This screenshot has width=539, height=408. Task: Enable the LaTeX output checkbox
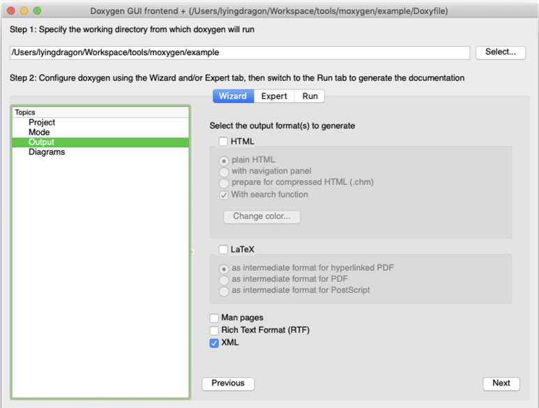point(223,249)
